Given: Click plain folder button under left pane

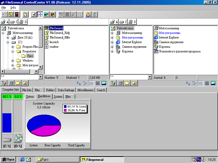Looking at the screenshot, I should click(x=18, y=83).
